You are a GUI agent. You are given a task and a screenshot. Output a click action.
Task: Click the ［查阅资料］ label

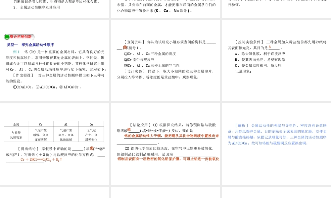(134, 42)
